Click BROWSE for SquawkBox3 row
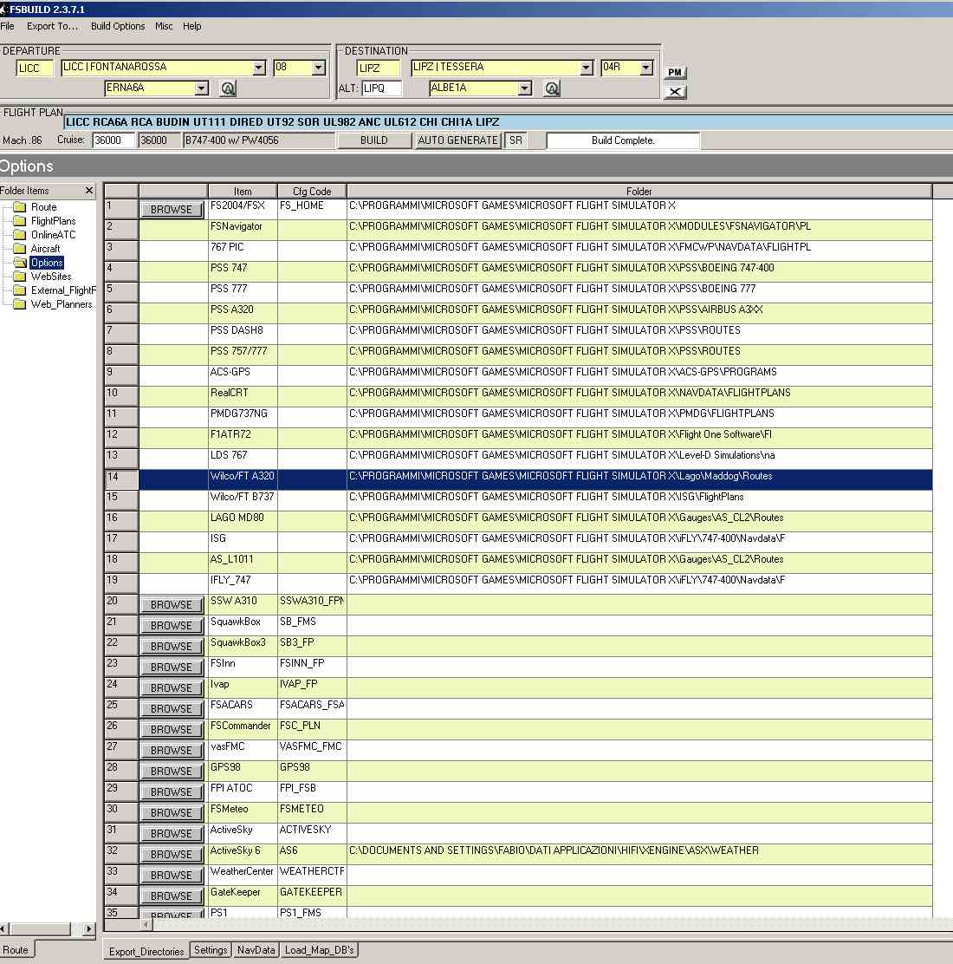This screenshot has width=953, height=964. coord(172,647)
